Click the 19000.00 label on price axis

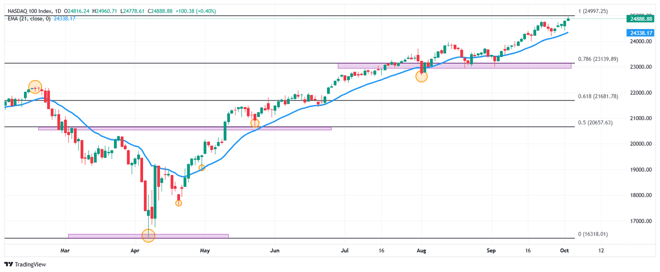click(638, 170)
